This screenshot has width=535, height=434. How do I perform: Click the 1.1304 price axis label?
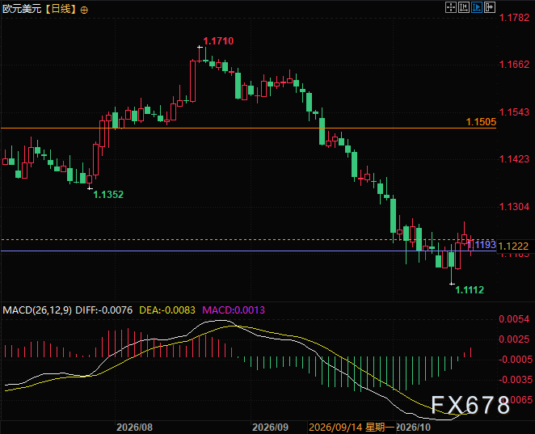pyautogui.click(x=514, y=207)
